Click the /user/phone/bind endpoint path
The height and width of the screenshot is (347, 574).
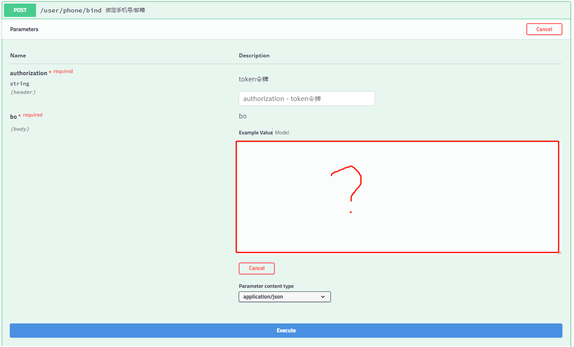(x=71, y=10)
